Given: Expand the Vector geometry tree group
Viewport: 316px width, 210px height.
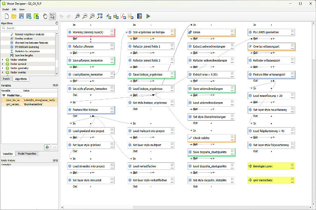Looking at the screenshot, I should [x=3, y=68].
